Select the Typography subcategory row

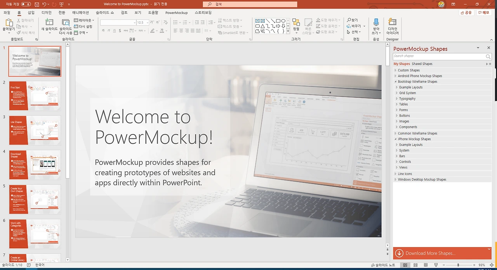(443, 99)
